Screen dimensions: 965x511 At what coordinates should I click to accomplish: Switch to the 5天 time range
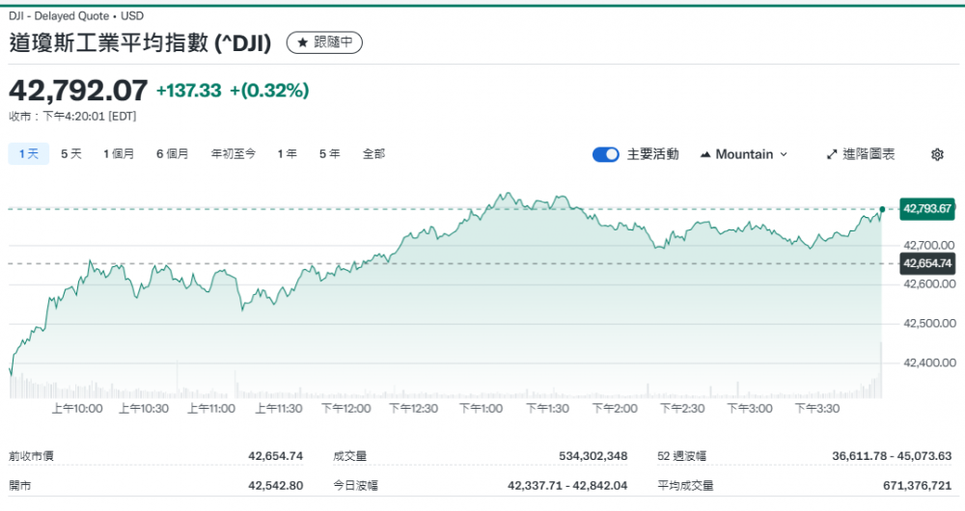tap(71, 153)
